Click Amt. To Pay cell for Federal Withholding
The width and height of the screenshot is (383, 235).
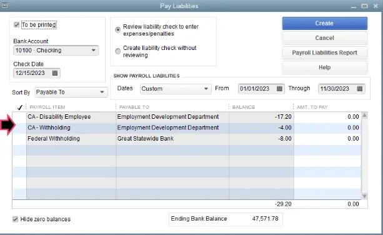click(327, 139)
